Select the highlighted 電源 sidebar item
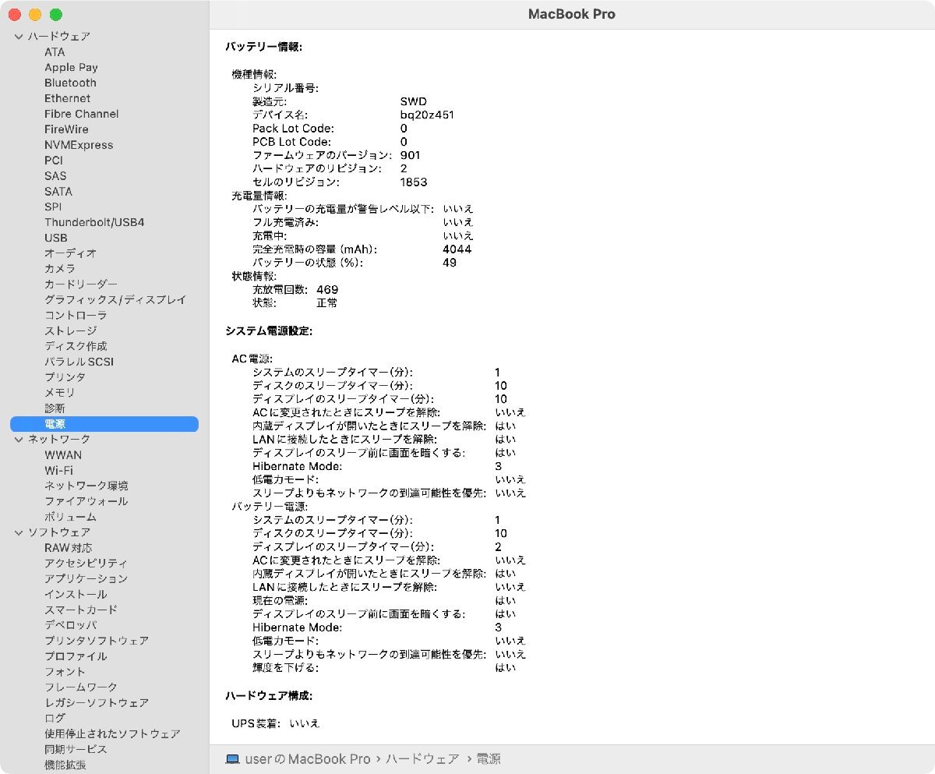The image size is (935, 774). point(104,424)
